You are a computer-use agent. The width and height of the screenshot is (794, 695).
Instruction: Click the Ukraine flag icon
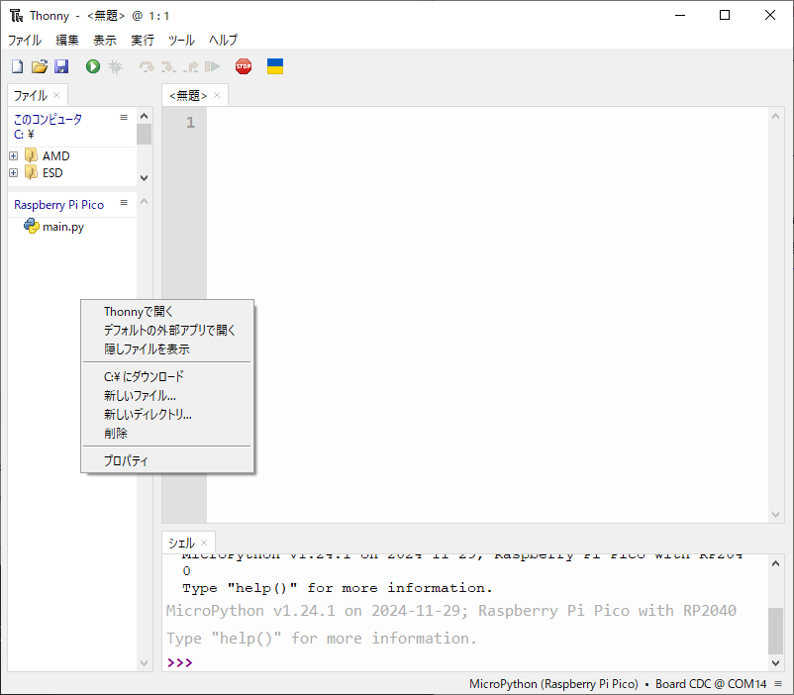point(275,66)
